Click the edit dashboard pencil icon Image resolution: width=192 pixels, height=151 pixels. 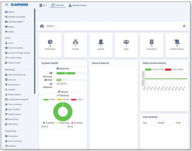point(184,26)
